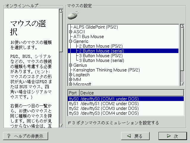190x143 pixels.
Task: Click the question mark help icon
Action: (x=9, y=136)
